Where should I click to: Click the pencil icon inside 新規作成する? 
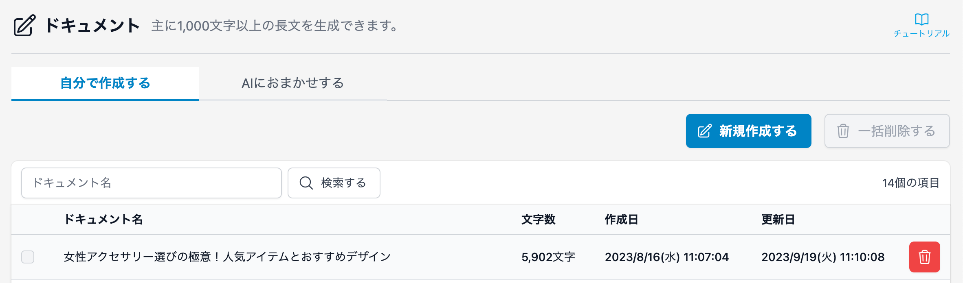[705, 131]
